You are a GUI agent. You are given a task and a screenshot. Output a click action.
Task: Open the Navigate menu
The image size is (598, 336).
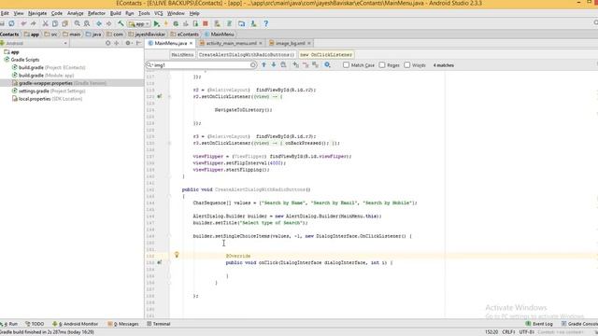37,13
